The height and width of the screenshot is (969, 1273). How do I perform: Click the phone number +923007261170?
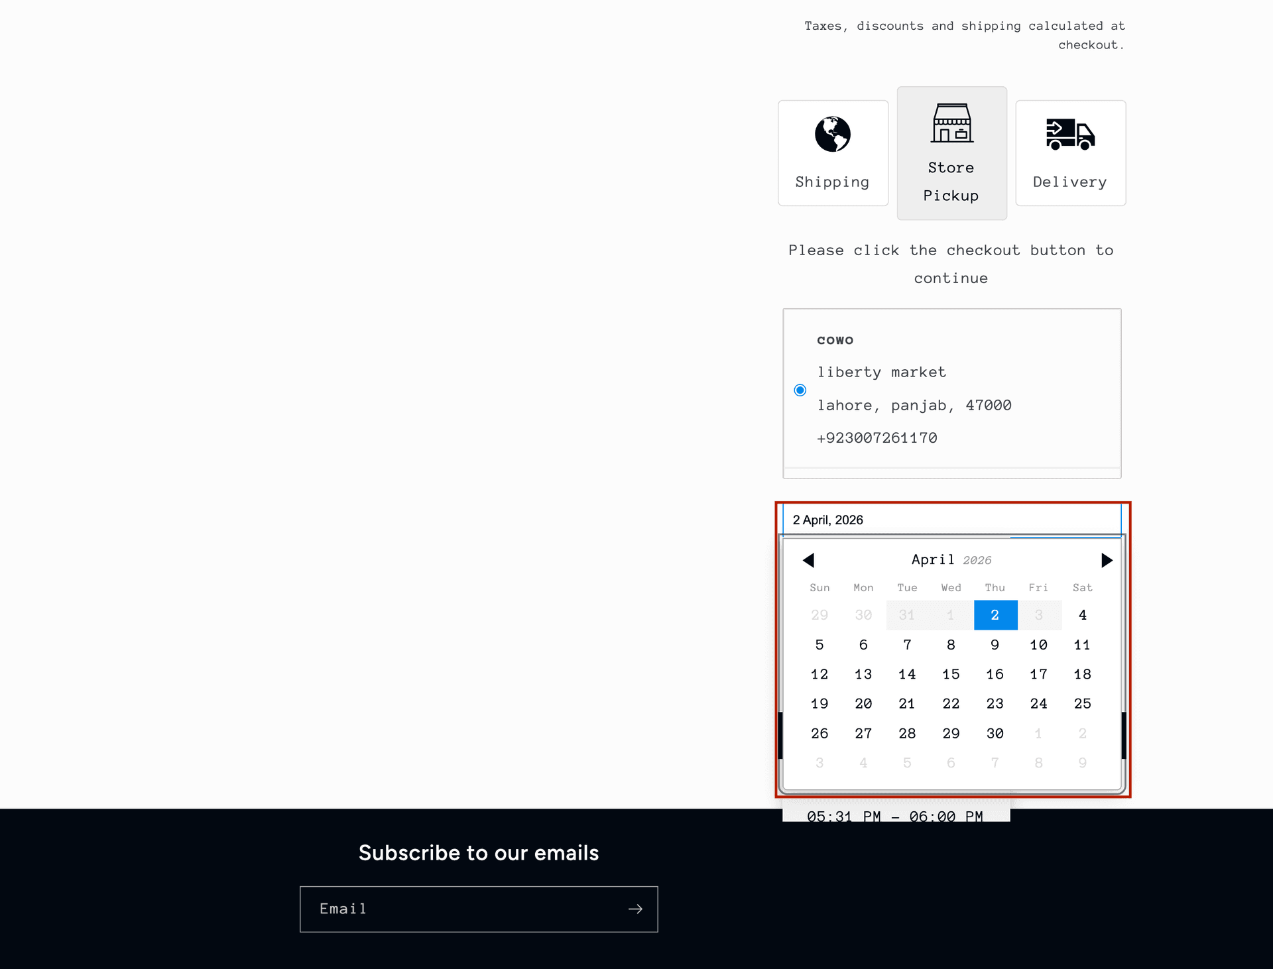pos(877,437)
